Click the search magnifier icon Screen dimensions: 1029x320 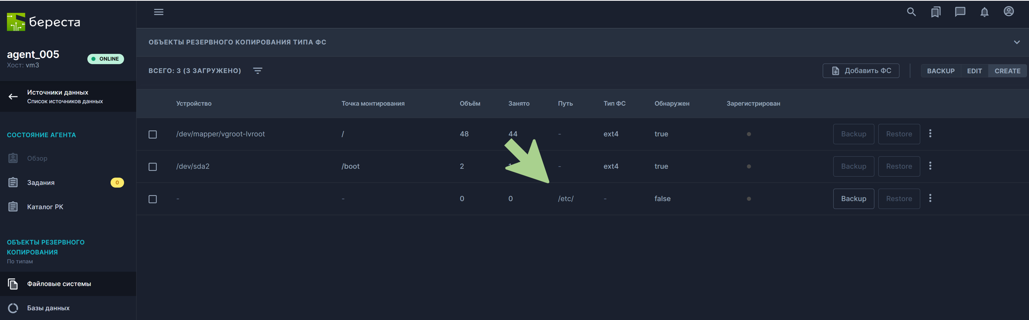(911, 12)
